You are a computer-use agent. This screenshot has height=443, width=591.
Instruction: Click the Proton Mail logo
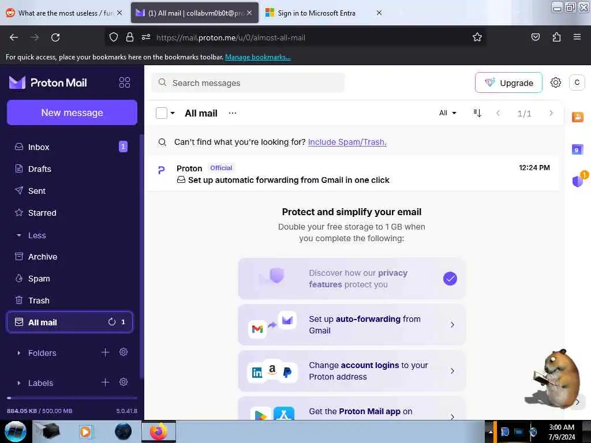coord(48,82)
